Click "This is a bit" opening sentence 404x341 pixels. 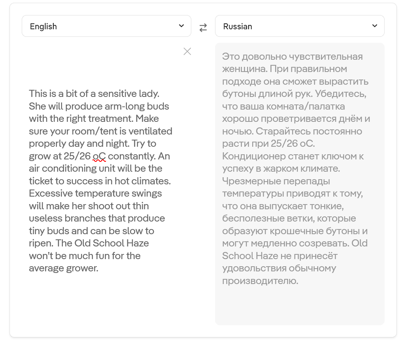[53, 94]
